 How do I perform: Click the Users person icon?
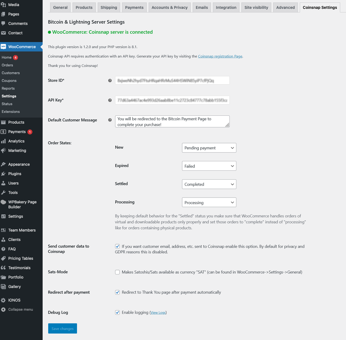click(x=3, y=183)
